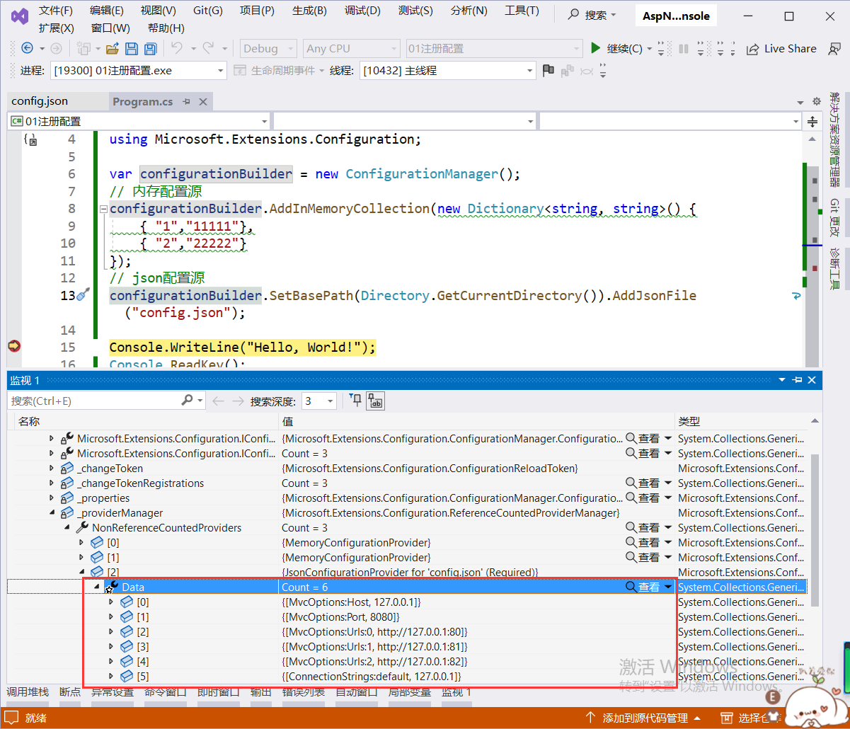Click the Live Share icon
Image resolution: width=850 pixels, height=729 pixels.
pos(753,49)
